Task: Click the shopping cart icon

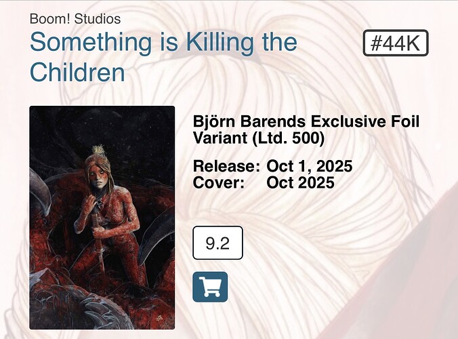Action: (210, 287)
